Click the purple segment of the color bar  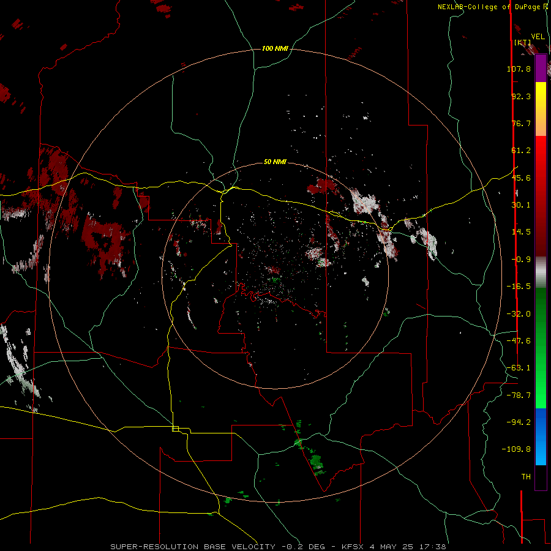pyautogui.click(x=541, y=69)
